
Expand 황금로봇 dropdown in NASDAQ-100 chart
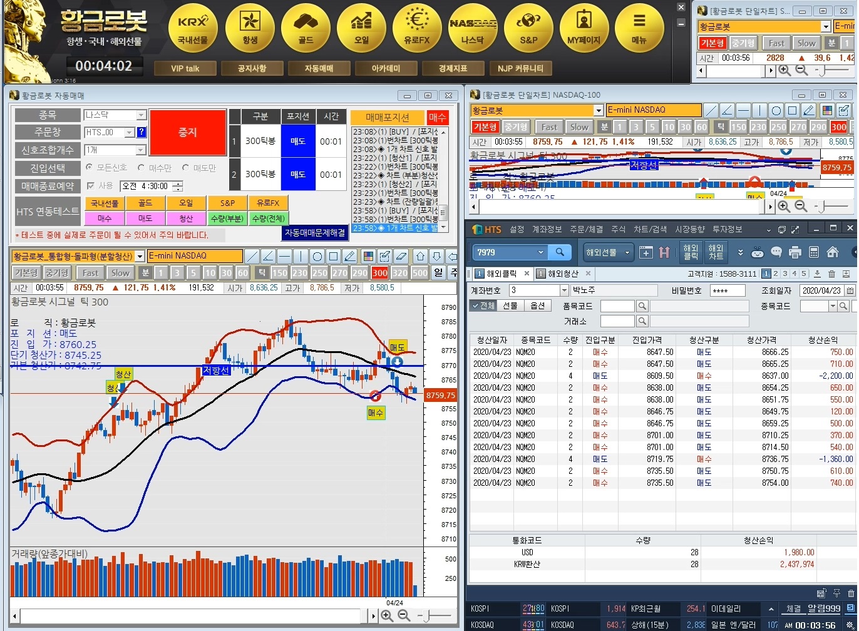(599, 110)
